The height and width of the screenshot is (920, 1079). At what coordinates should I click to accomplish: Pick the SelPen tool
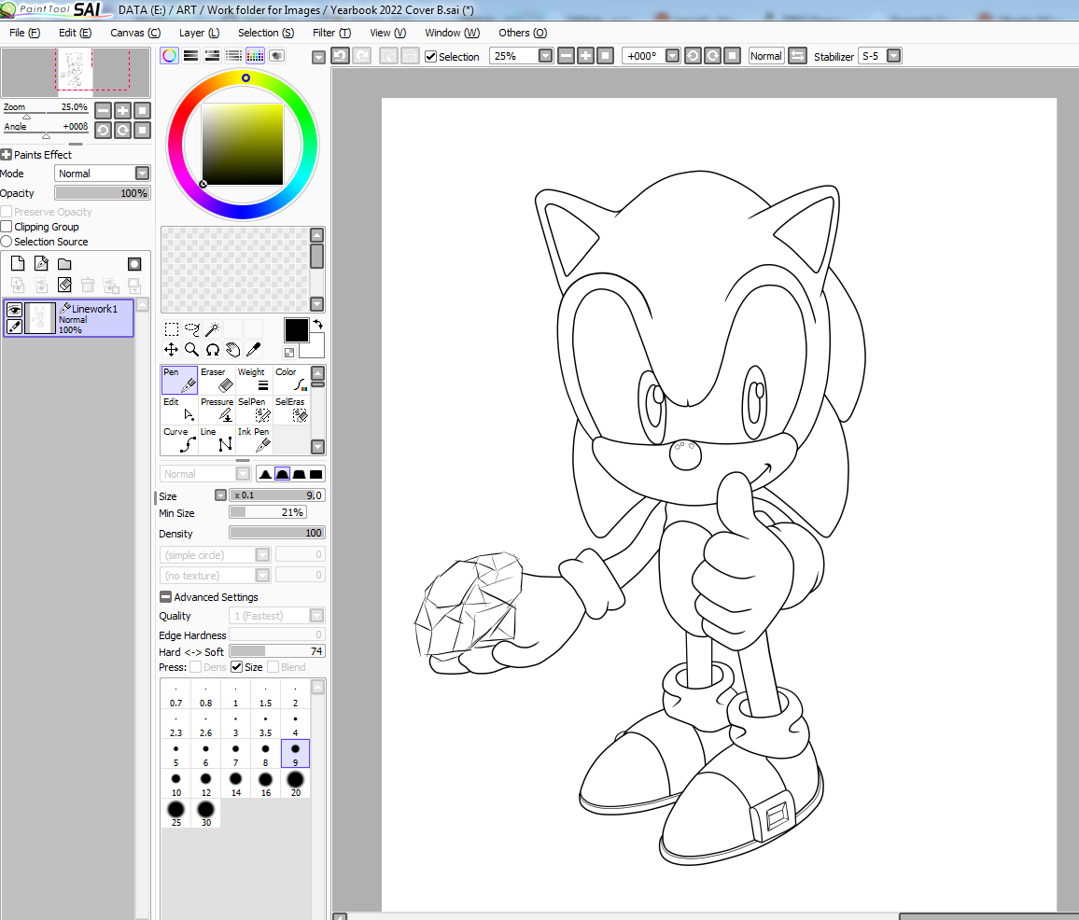(254, 410)
